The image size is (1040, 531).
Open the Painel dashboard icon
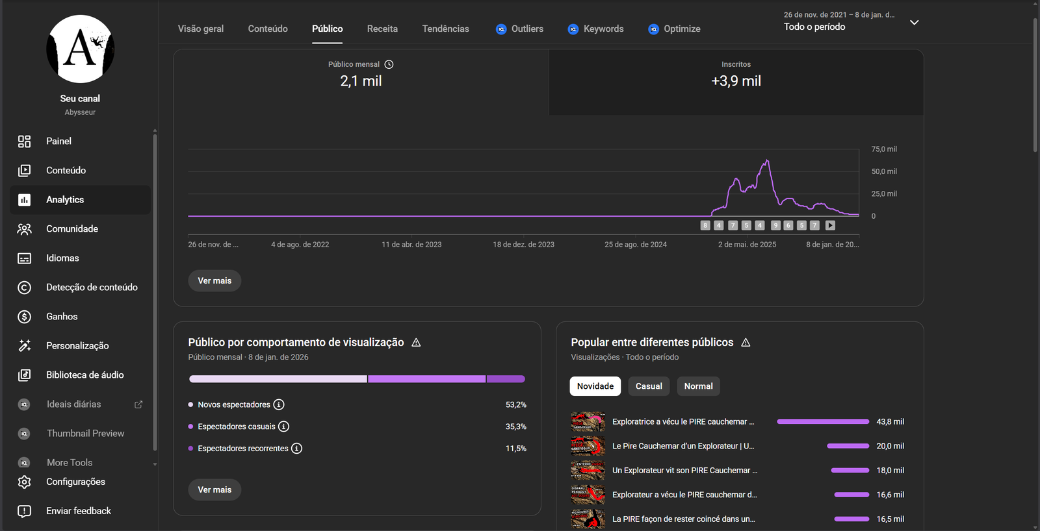pyautogui.click(x=25, y=142)
